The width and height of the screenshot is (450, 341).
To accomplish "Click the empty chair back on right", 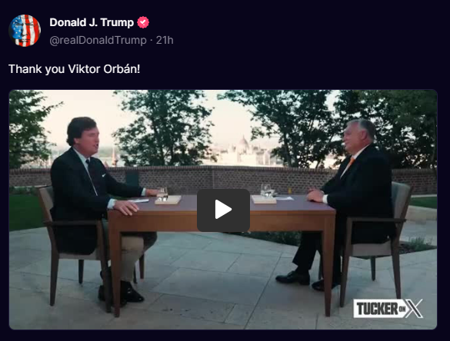I will 402,200.
